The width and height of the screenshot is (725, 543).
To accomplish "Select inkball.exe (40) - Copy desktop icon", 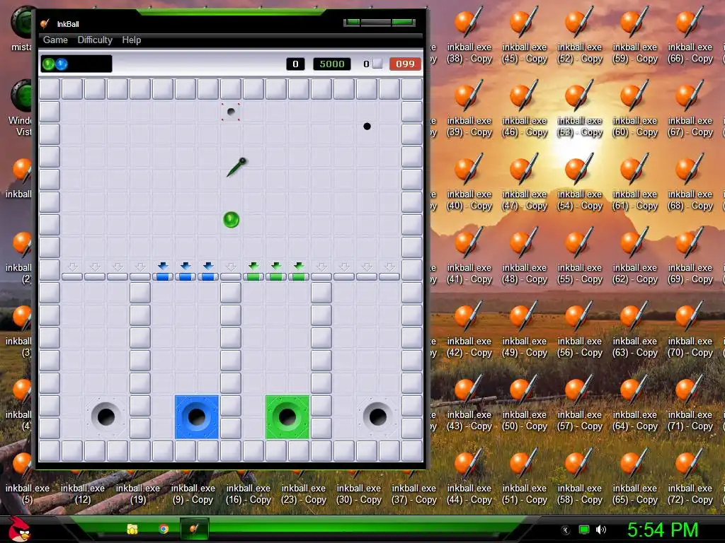I will coord(469,180).
